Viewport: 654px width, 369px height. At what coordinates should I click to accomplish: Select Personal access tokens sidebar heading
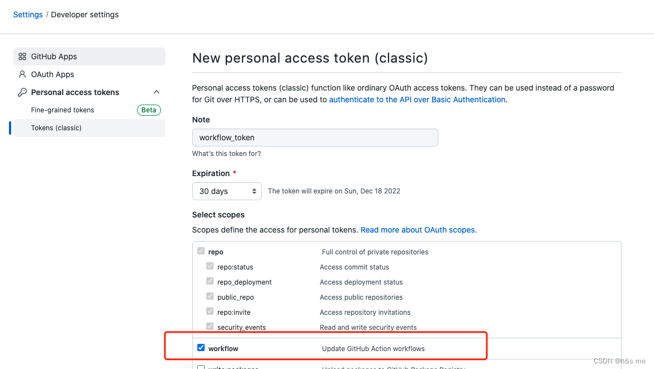pos(75,92)
